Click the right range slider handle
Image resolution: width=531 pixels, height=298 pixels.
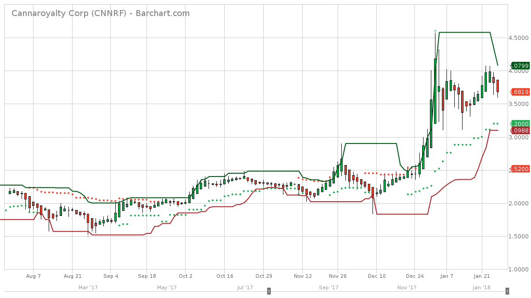507,291
